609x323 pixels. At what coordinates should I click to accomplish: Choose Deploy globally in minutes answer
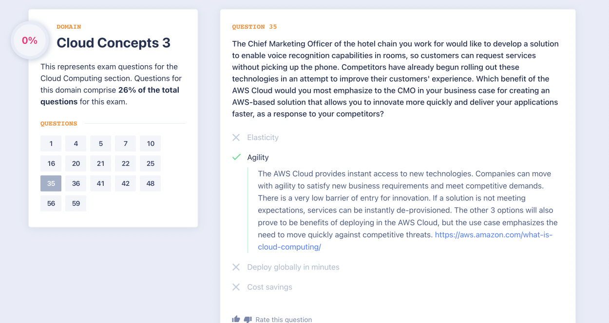(x=293, y=267)
